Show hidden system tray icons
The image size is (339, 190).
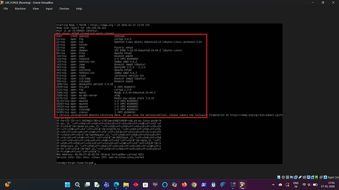point(273,185)
